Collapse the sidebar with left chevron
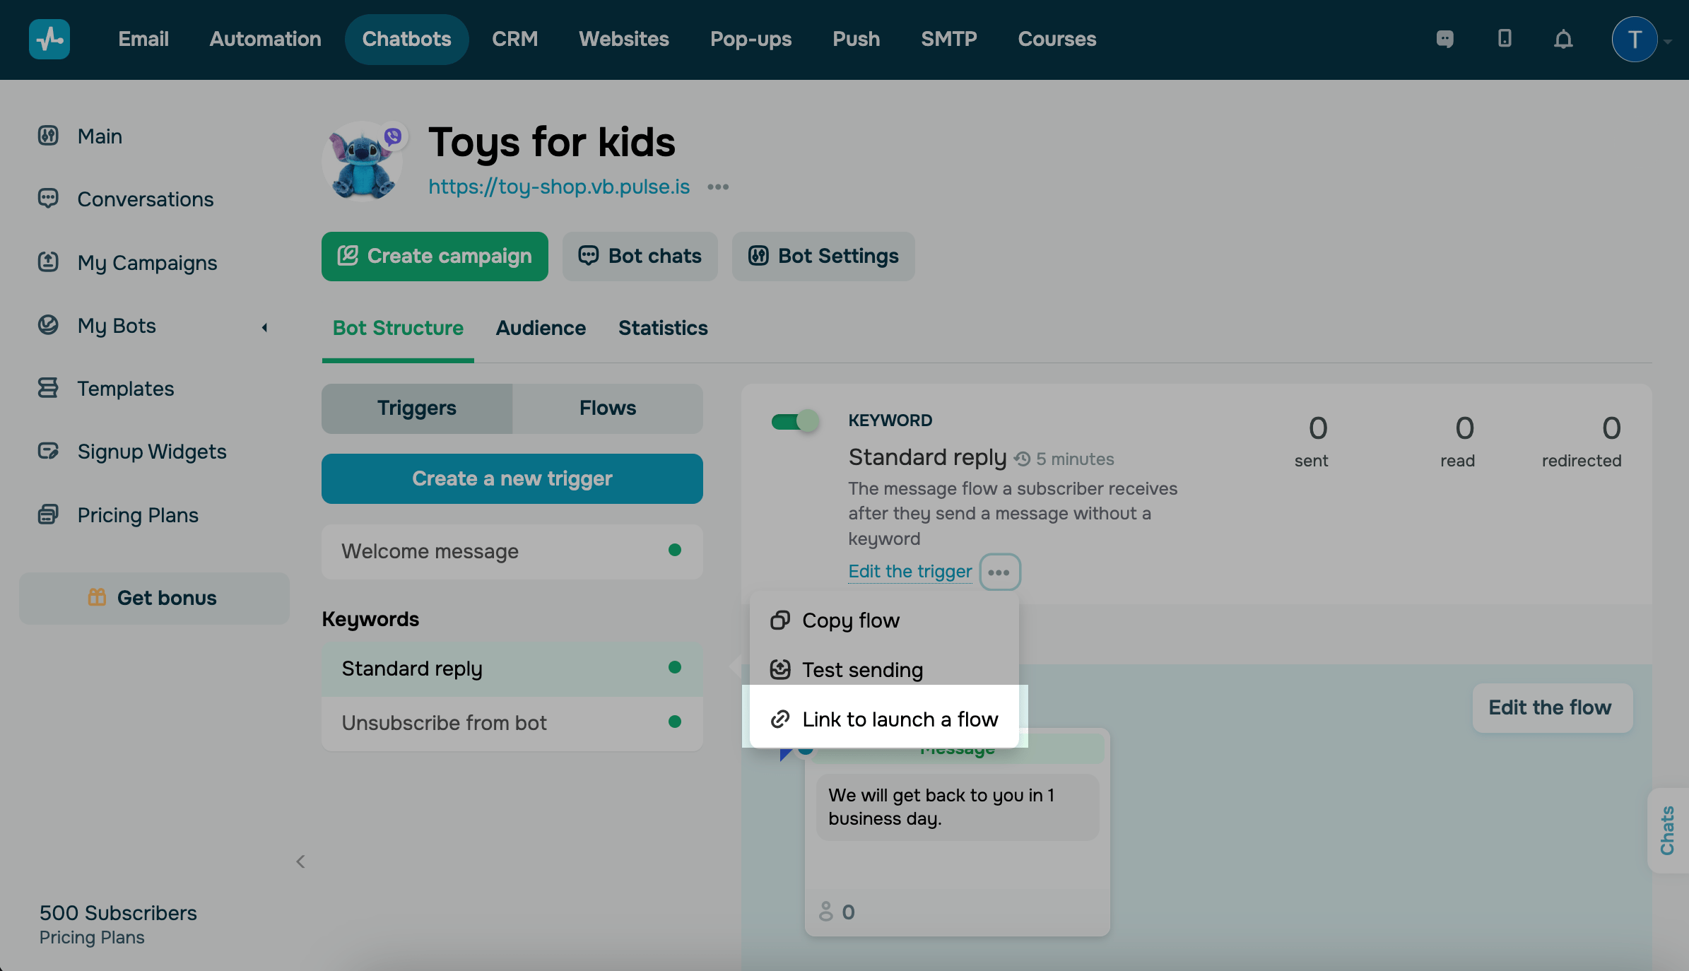The height and width of the screenshot is (971, 1689). click(x=300, y=861)
